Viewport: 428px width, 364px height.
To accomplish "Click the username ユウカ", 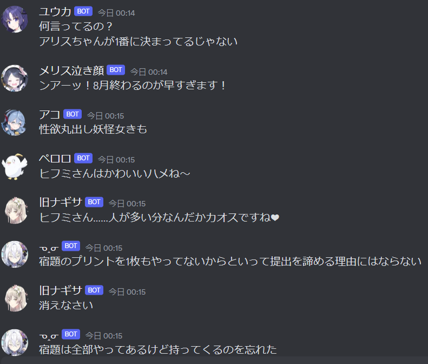I will tap(55, 12).
